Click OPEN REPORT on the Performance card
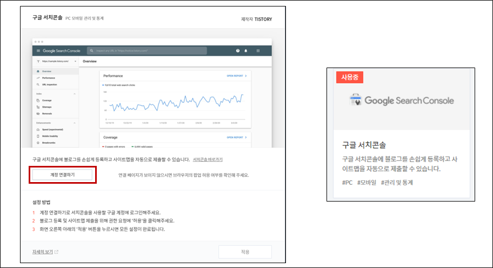The image size is (493, 268). [237, 76]
